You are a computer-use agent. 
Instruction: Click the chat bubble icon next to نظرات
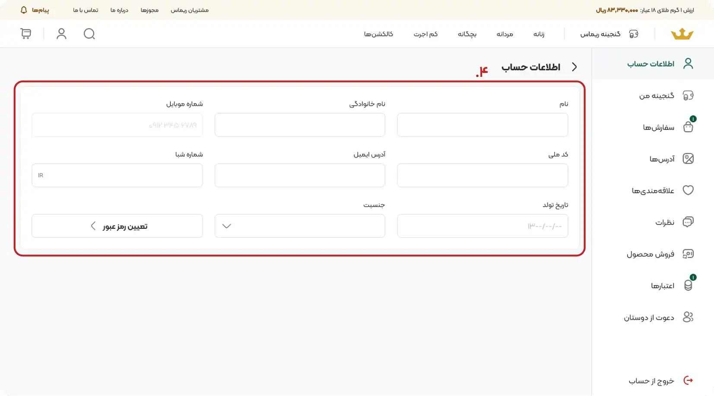click(688, 222)
